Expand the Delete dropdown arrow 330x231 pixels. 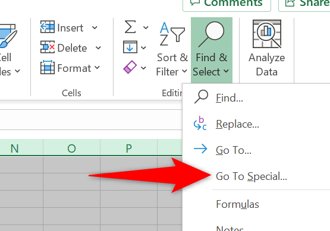(98, 48)
